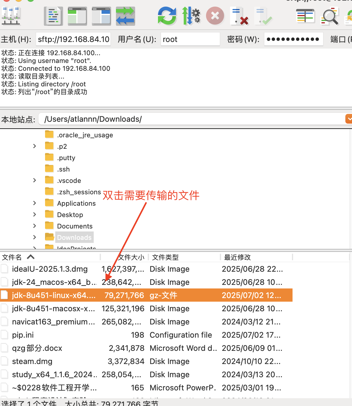Viewport: 352px width, 406px height.
Task: Select the highlighted Downloads folder
Action: tap(74, 237)
